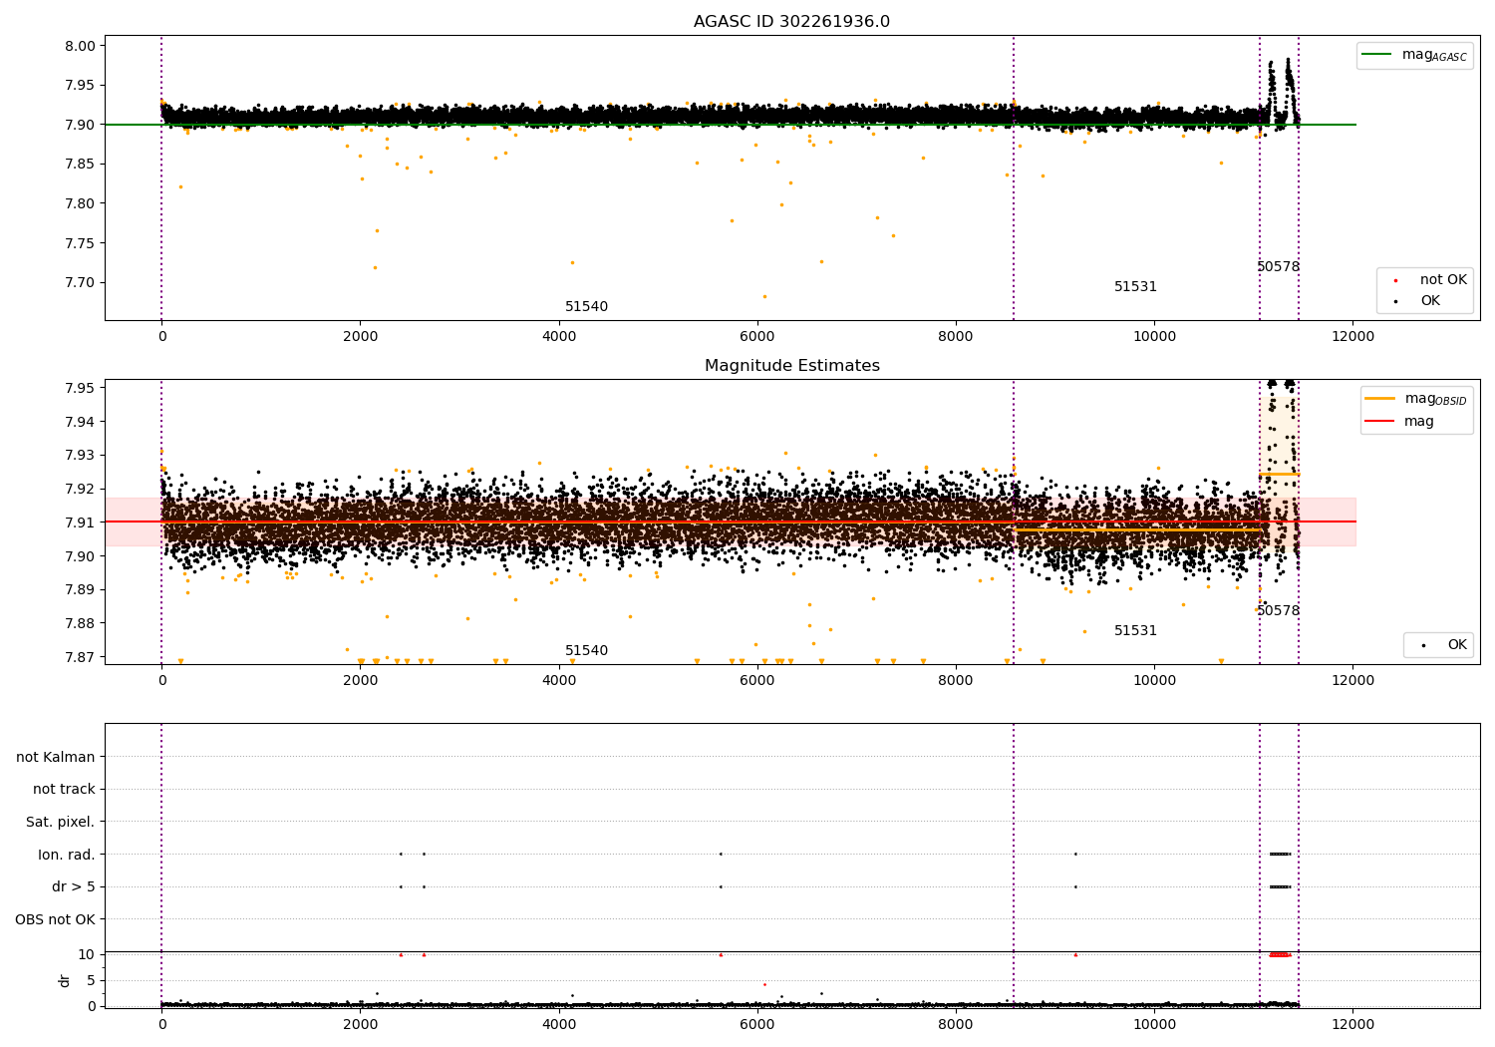Click the '51540' obsid label in middle plot

pyautogui.click(x=586, y=651)
